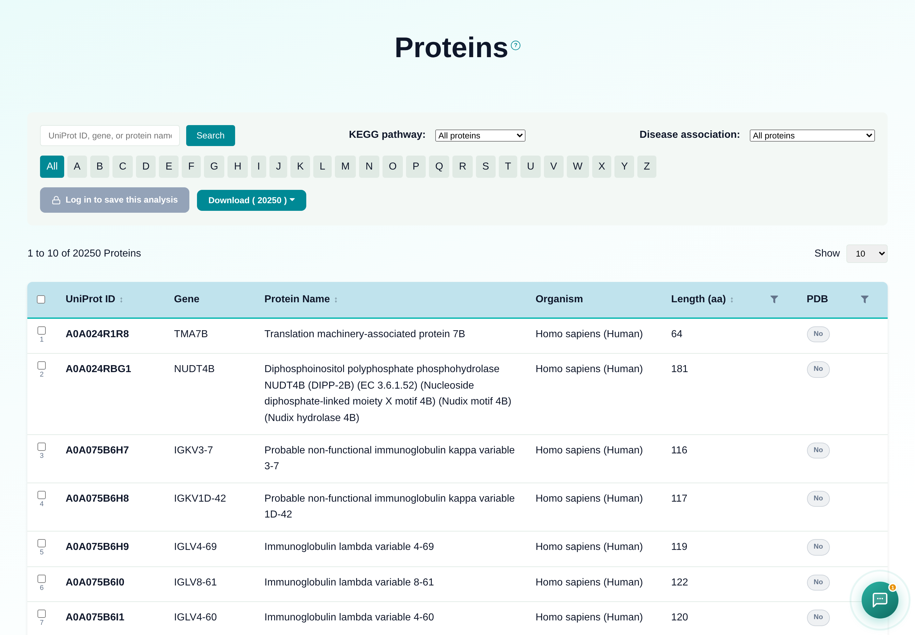Filter proteins by letter B
Viewport: 915px width, 635px height.
click(99, 166)
